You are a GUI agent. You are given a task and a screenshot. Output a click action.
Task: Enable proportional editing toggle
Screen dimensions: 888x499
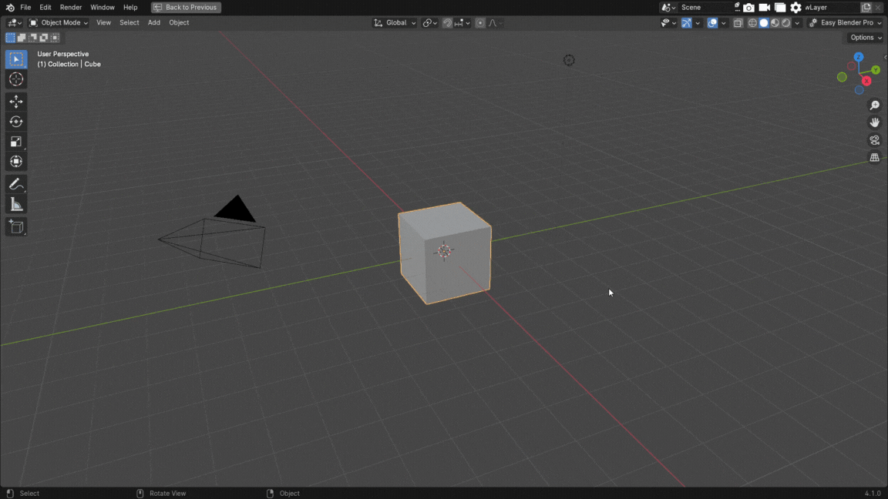click(480, 23)
